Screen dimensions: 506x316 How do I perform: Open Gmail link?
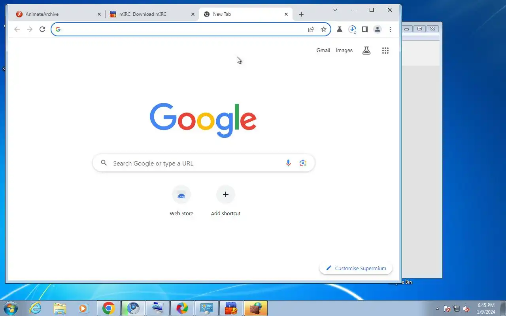tap(323, 50)
